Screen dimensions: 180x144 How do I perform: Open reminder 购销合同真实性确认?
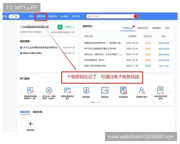pos(33,53)
